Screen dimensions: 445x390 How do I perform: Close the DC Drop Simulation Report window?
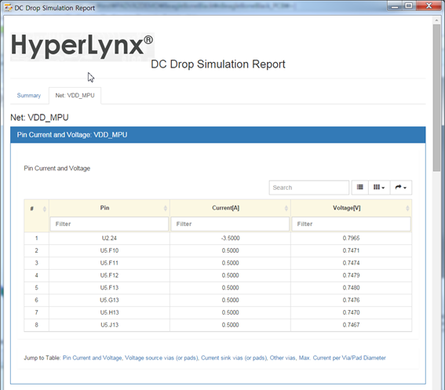[x=429, y=6]
